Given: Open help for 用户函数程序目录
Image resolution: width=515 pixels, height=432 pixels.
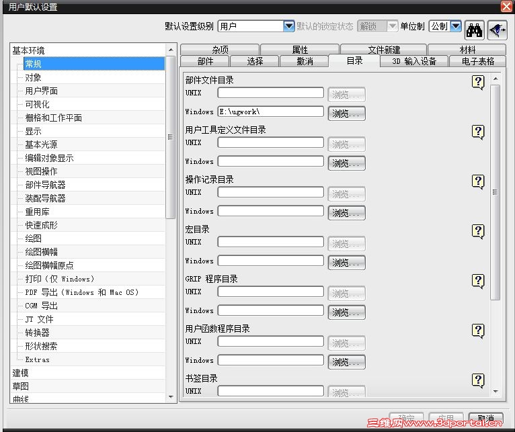Looking at the screenshot, I should [478, 331].
